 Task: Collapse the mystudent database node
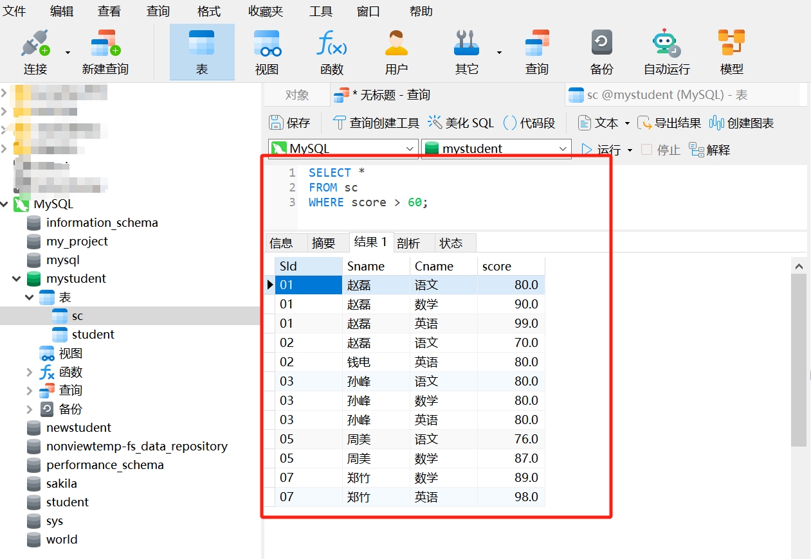(x=17, y=279)
